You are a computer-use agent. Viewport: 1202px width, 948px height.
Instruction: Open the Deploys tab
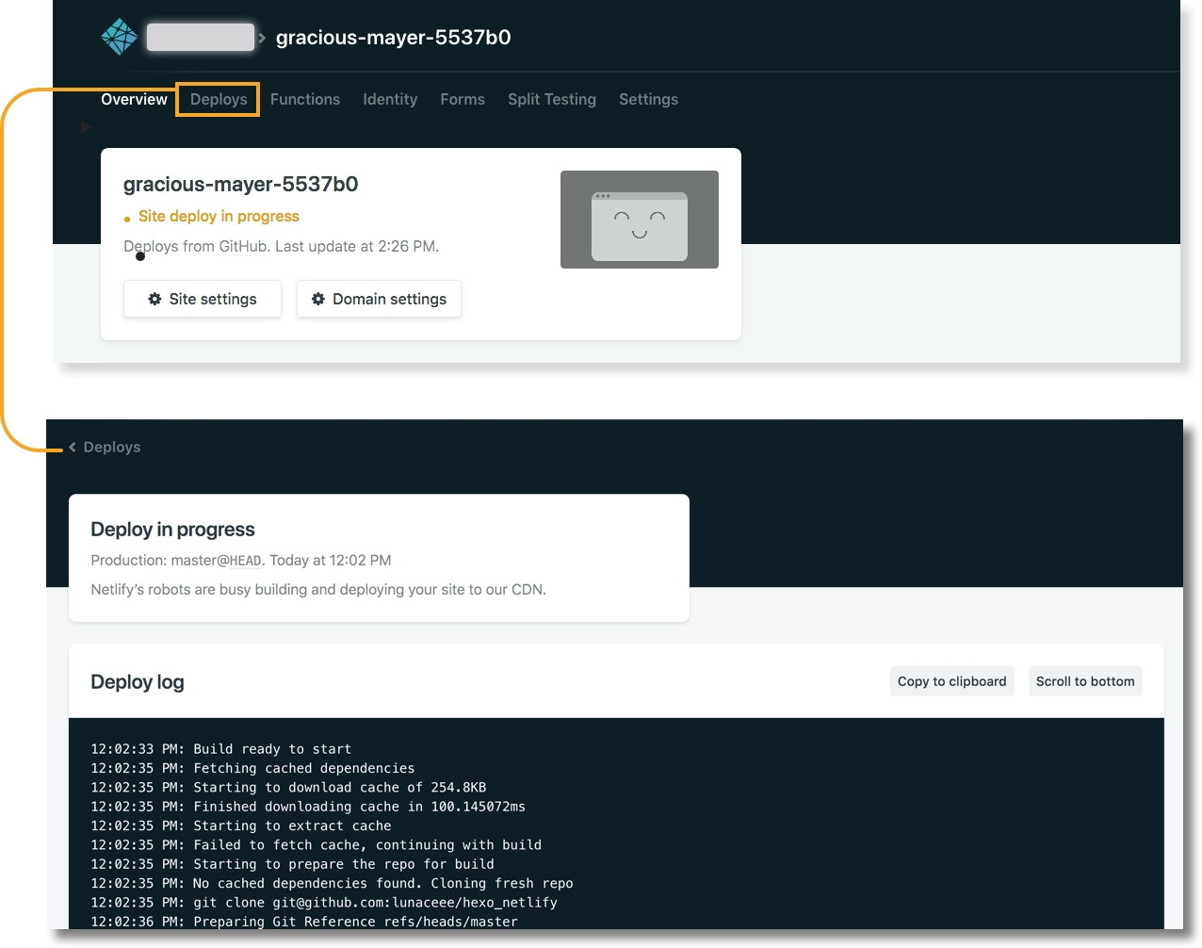(x=218, y=99)
